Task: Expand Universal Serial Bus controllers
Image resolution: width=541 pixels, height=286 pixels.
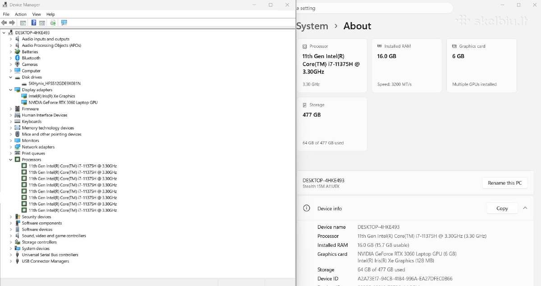Action: [x=11, y=255]
